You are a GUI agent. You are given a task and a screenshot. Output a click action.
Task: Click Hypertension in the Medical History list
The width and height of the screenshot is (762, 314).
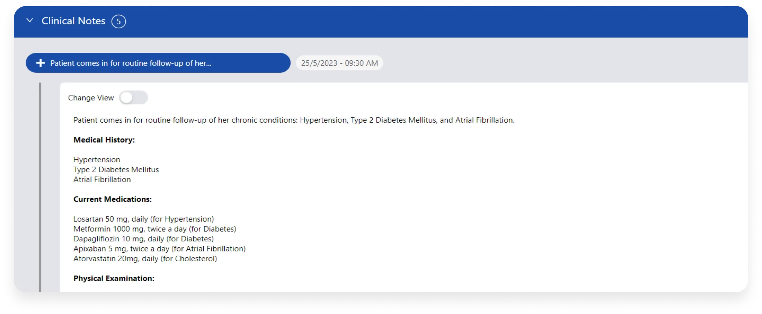click(x=97, y=160)
